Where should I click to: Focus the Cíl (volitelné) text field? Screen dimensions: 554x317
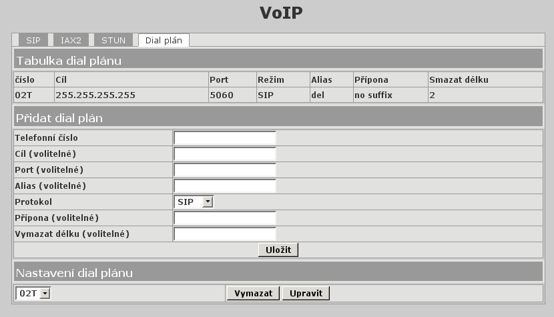coord(224,153)
